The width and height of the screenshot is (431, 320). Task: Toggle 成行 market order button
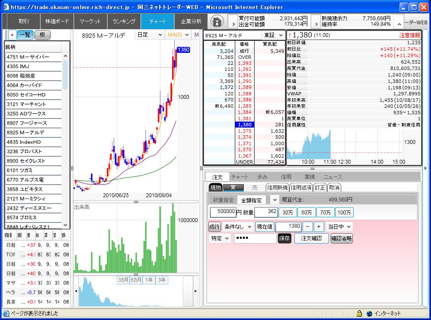pyautogui.click(x=215, y=227)
